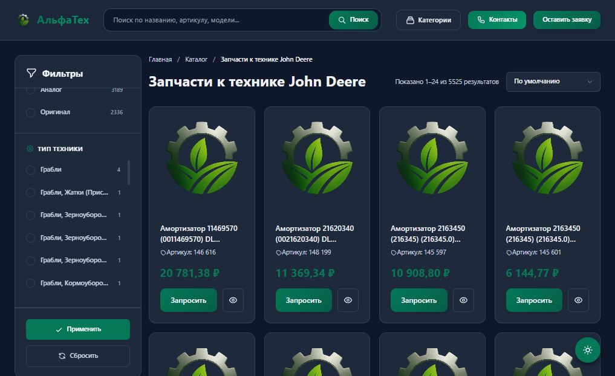Open title Амортизатор 11469570 (0011469570) DL...
The width and height of the screenshot is (615, 376).
199,234
